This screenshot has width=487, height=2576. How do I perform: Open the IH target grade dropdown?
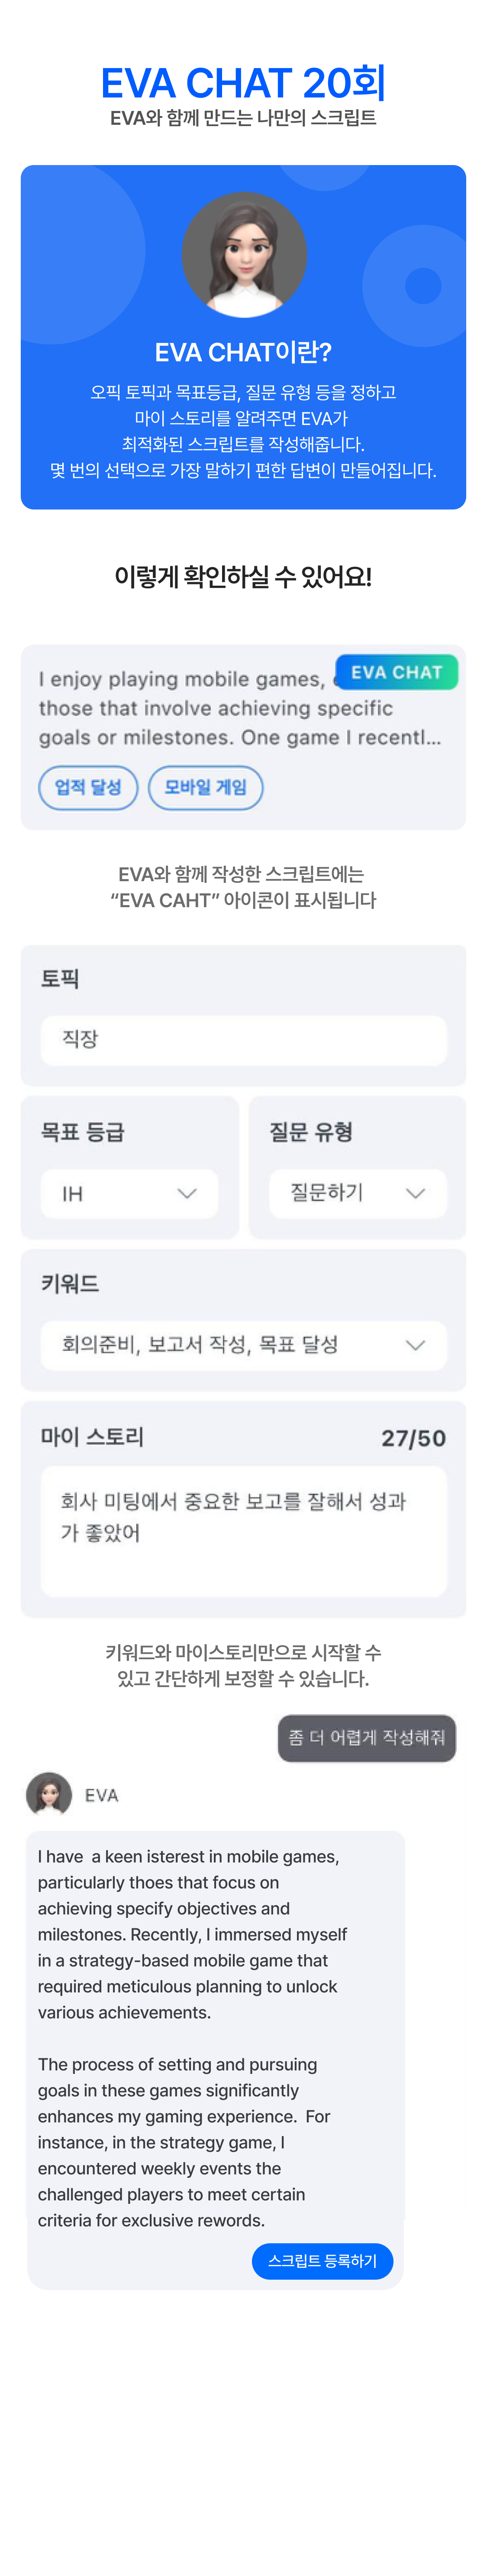click(129, 1193)
